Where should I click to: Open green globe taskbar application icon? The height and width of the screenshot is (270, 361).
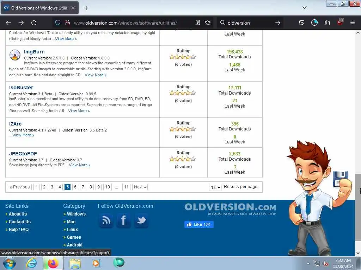(119, 262)
